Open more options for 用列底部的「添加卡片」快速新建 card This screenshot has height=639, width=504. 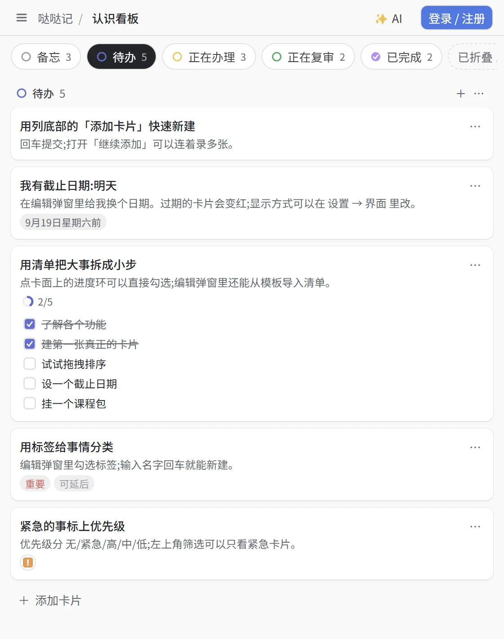475,126
